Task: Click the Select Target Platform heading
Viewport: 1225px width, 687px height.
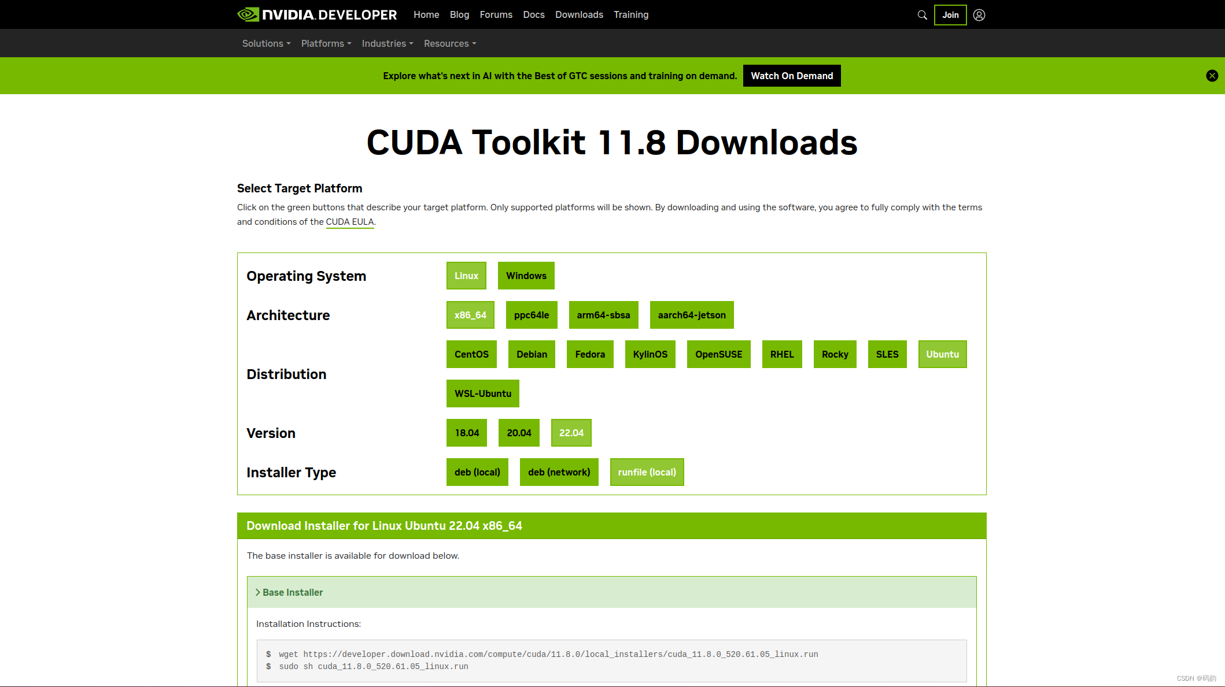Action: click(300, 188)
